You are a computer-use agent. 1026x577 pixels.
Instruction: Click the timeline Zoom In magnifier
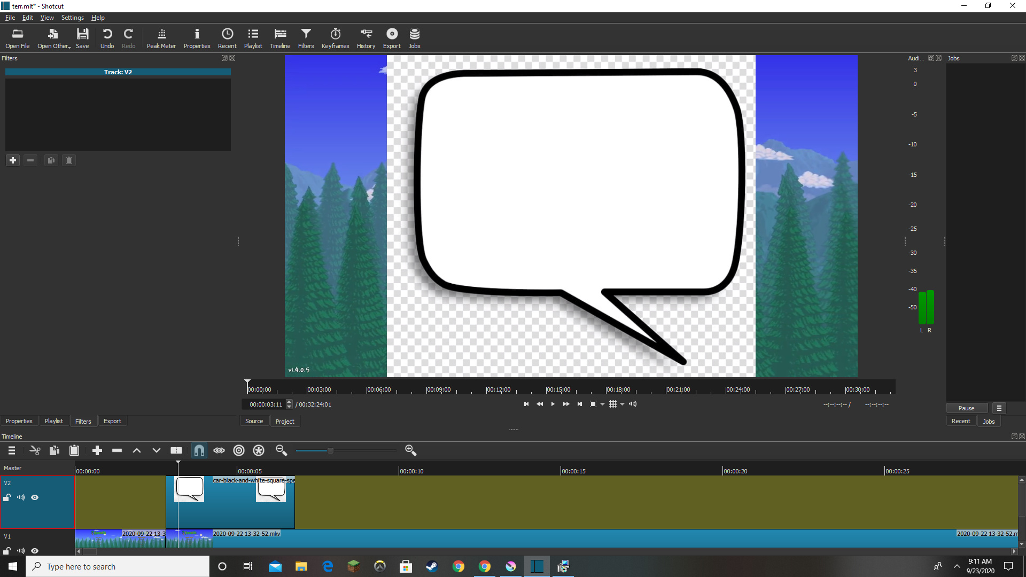click(410, 450)
